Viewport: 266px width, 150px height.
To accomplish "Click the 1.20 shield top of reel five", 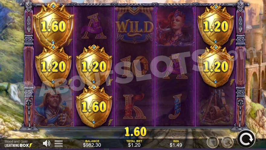I will 216,25.
